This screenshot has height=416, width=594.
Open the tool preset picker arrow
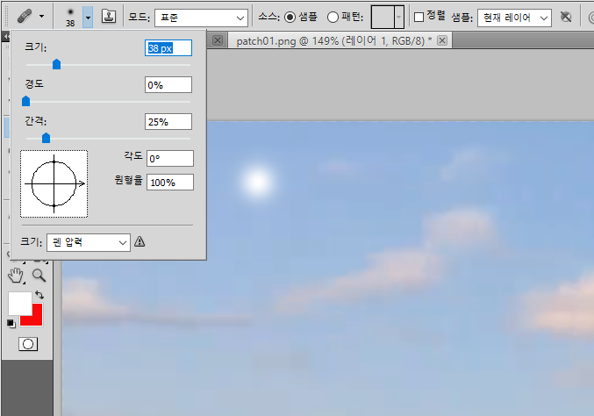point(41,17)
